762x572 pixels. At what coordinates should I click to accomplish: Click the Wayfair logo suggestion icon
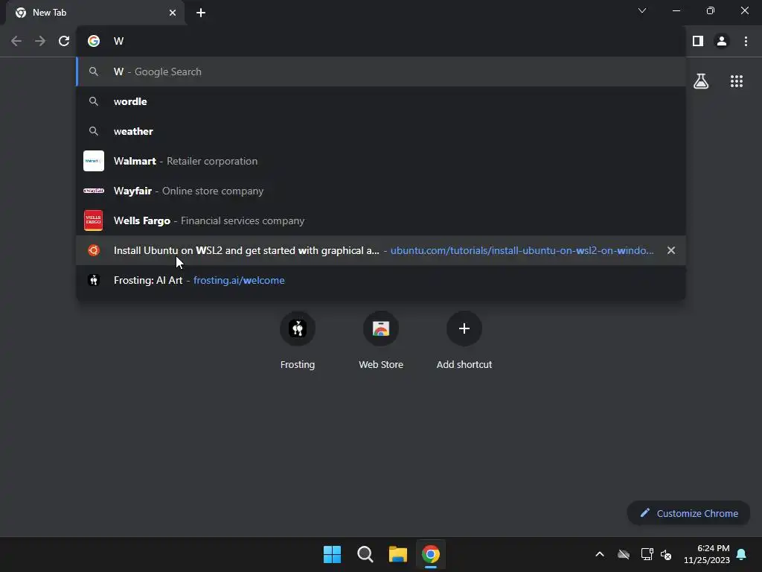coord(94,191)
